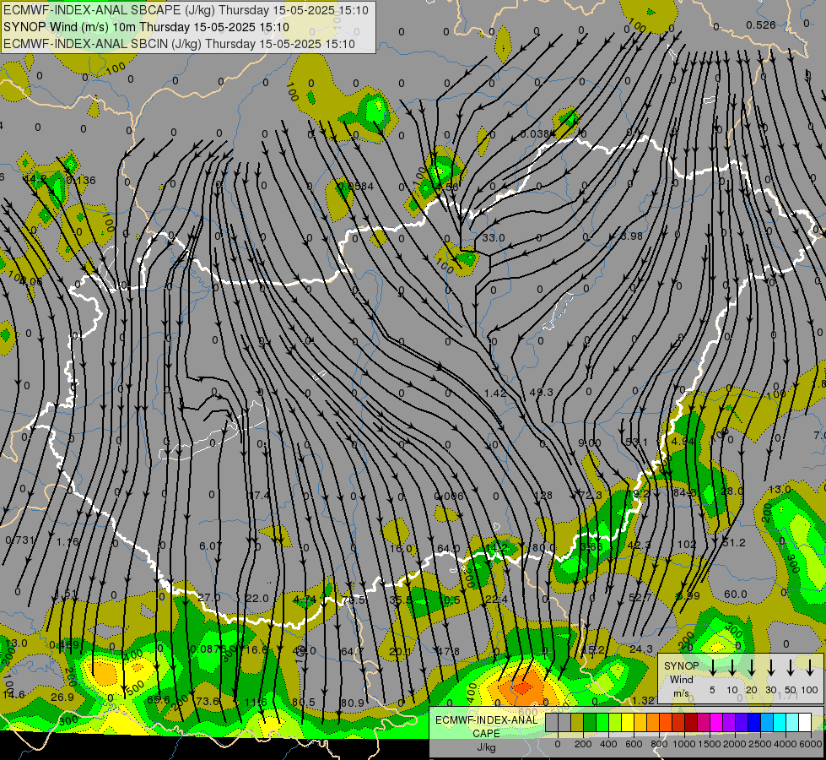Click the 100 m/s wind arrow in legend
Image resolution: width=826 pixels, height=760 pixels.
point(810,668)
